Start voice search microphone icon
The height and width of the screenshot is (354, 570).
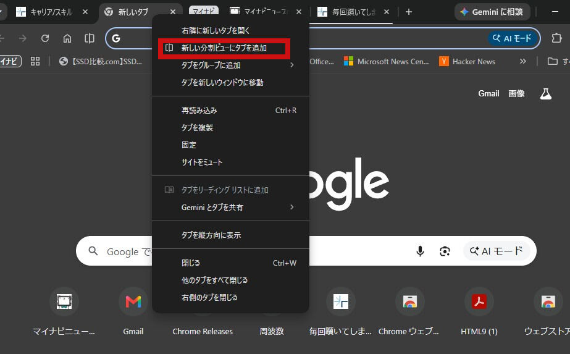click(x=420, y=251)
